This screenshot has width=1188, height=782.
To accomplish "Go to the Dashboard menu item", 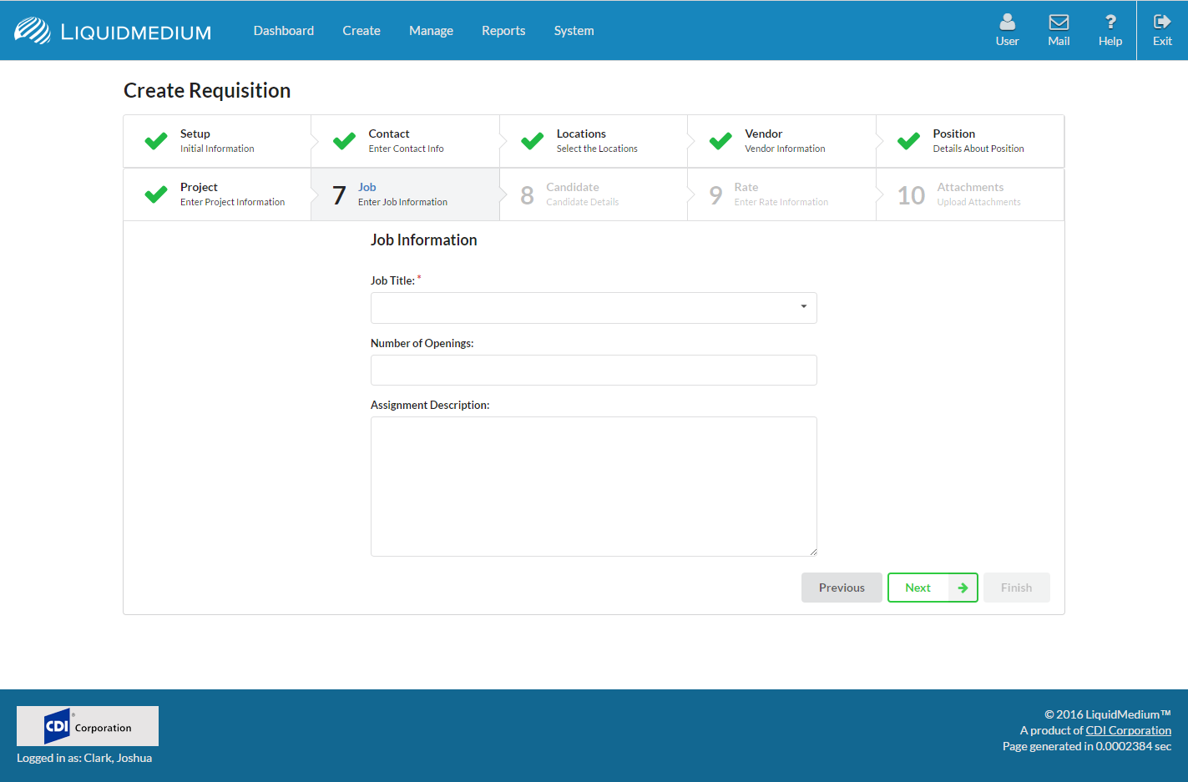I will point(284,31).
